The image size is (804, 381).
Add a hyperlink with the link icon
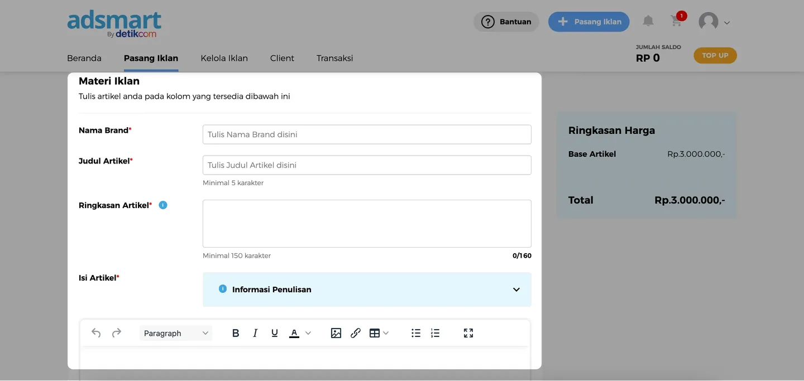pos(356,333)
